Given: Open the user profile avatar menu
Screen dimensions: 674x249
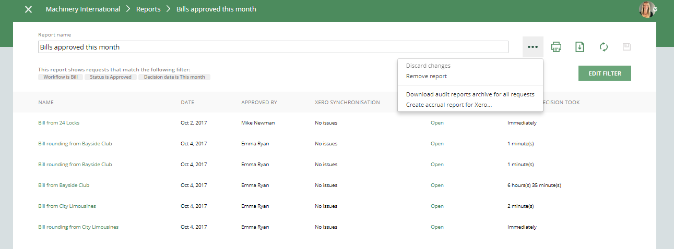Looking at the screenshot, I should (647, 9).
